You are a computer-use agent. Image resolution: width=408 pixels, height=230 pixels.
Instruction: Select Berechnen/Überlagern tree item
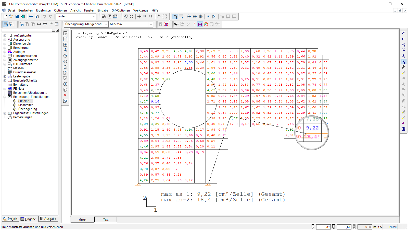click(x=30, y=93)
